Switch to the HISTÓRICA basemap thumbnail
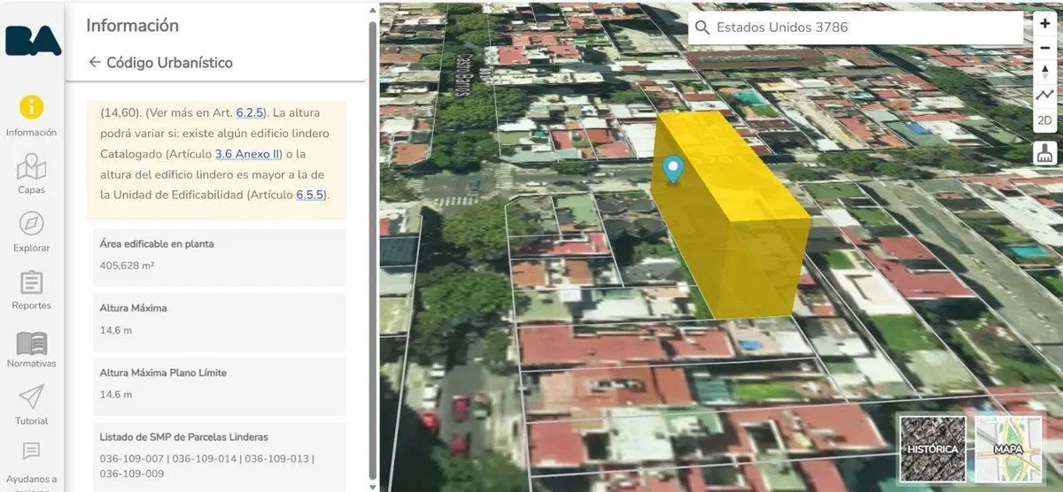The image size is (1063, 492). pyautogui.click(x=933, y=449)
